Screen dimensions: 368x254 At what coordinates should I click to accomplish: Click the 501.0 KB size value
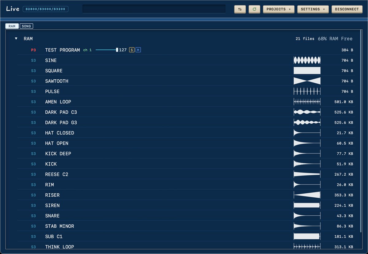(344, 102)
